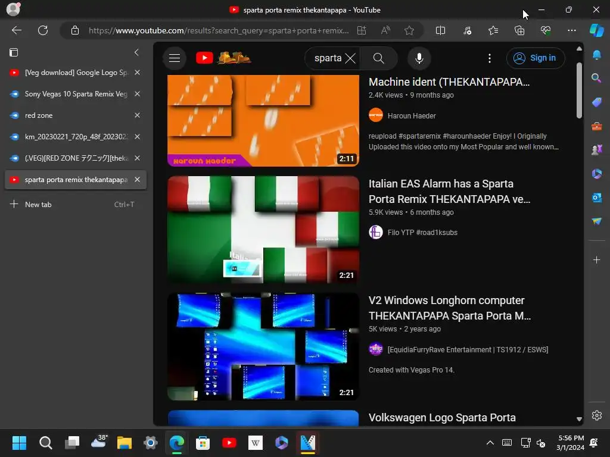Click the page vertical scrollbar thumb
Image resolution: width=610 pixels, height=457 pixels.
579,90
